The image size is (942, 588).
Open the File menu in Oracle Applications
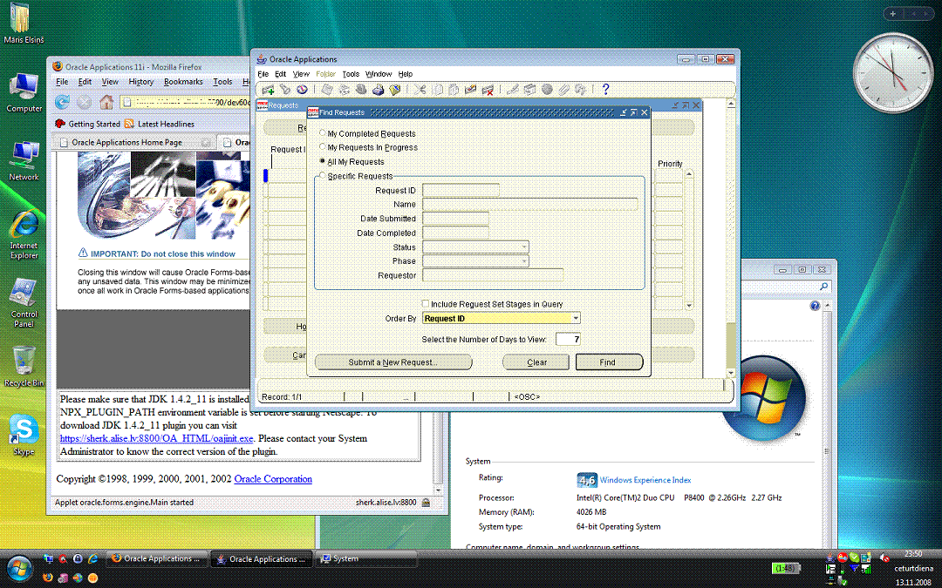(x=263, y=74)
